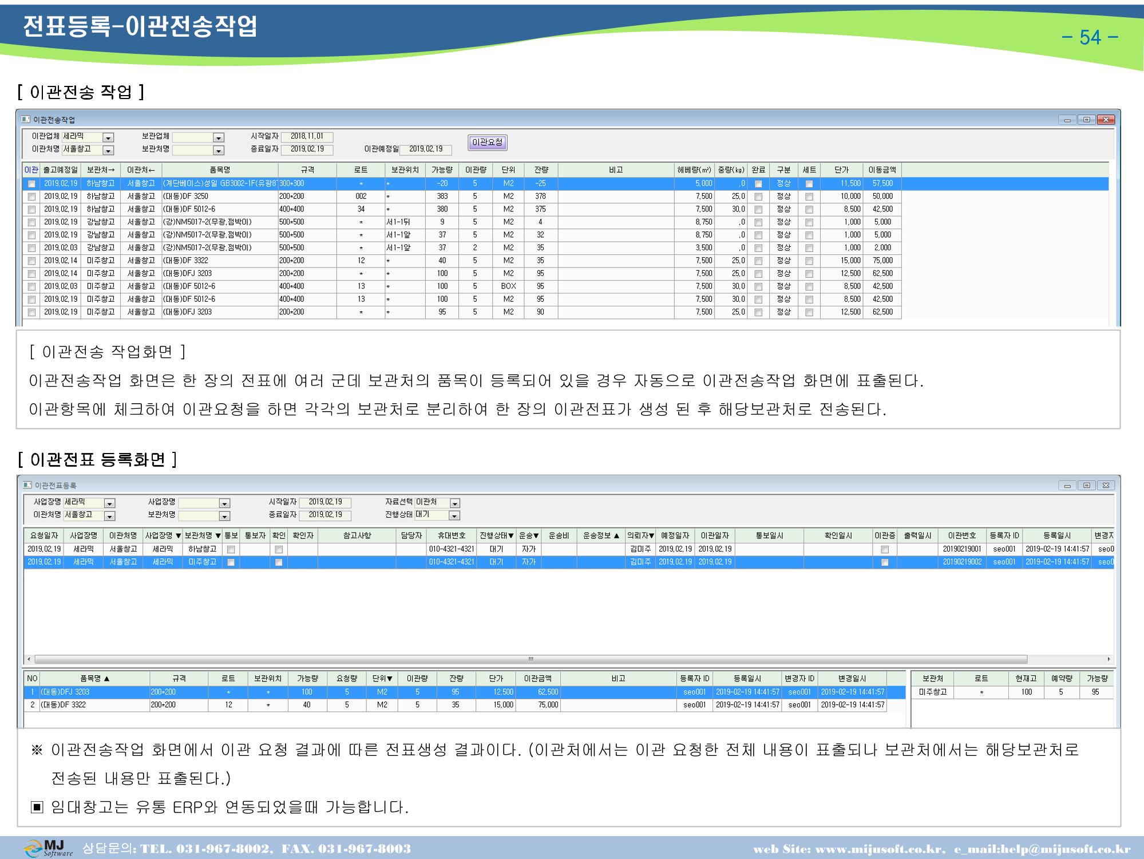1144x859 pixels.
Task: Click the 보관처→ column header
Action: 101,170
